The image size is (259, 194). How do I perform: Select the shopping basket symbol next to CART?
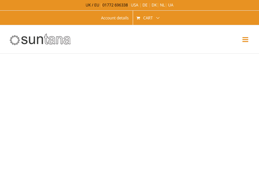pos(138,18)
